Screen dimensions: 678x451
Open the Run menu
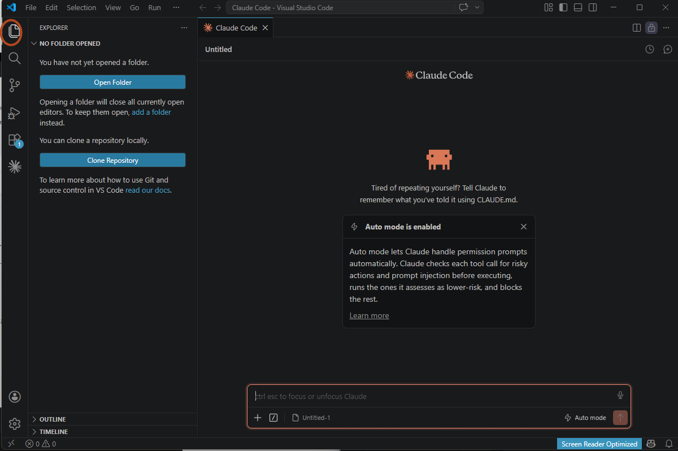click(x=154, y=8)
